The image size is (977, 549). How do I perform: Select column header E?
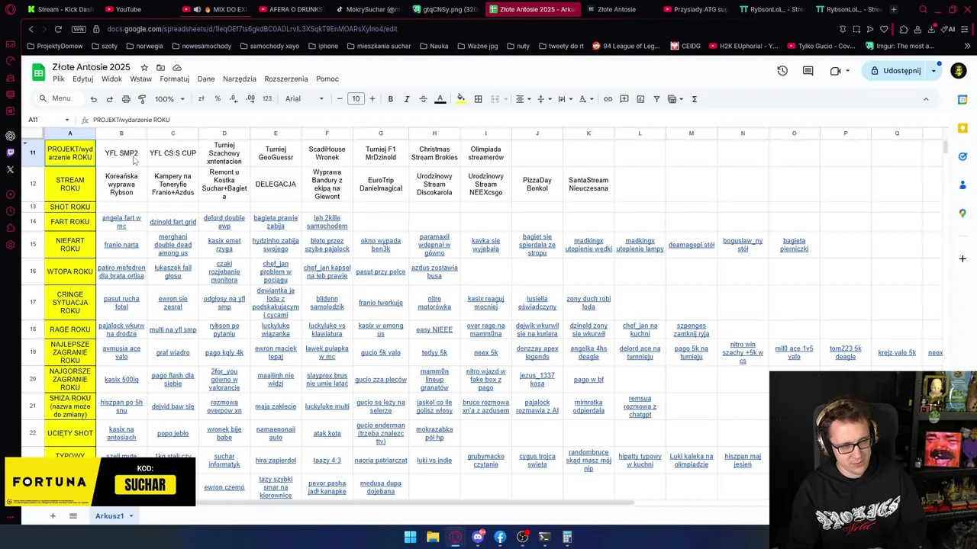[x=276, y=133]
